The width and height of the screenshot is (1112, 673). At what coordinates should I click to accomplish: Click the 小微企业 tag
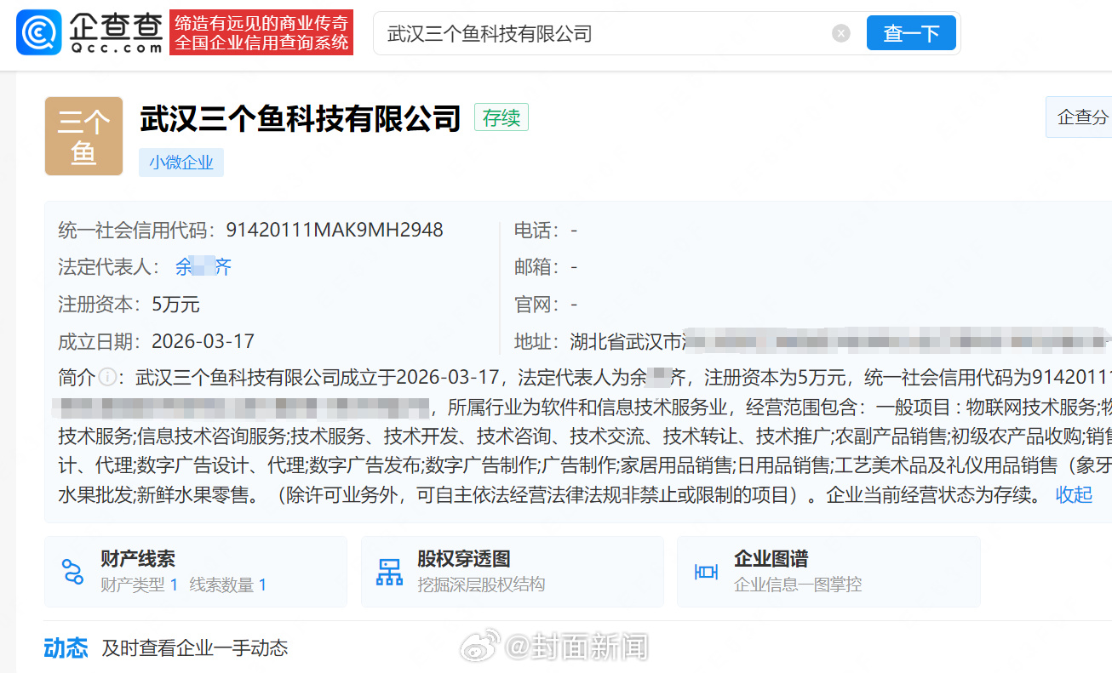pyautogui.click(x=181, y=163)
